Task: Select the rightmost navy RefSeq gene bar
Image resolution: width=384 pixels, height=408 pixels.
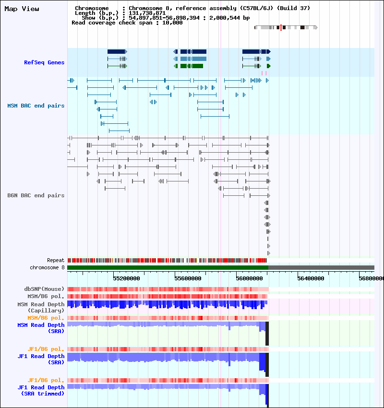Action: click(x=256, y=52)
